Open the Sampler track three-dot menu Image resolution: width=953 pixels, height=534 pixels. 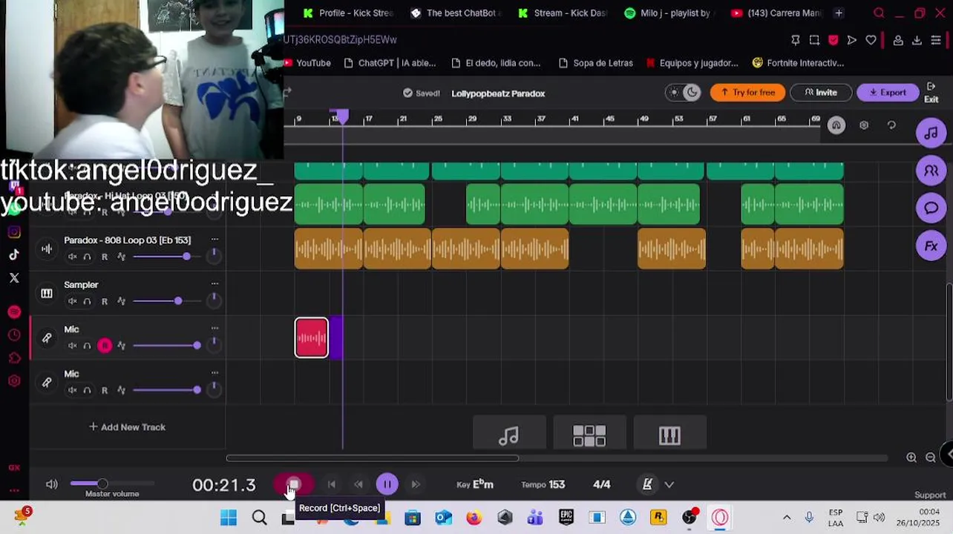[x=214, y=284]
